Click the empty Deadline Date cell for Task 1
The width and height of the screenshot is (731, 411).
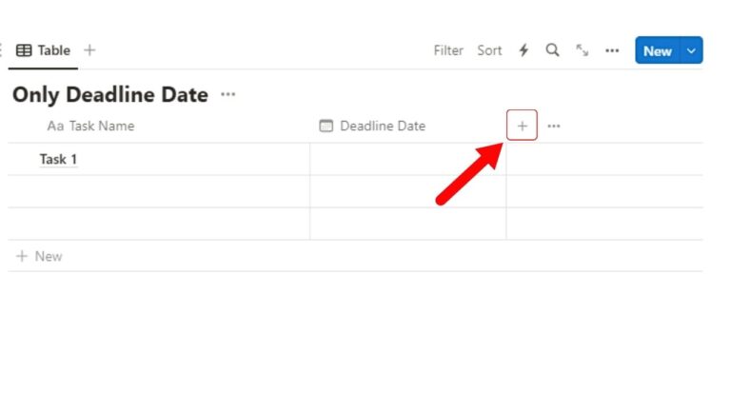[408, 159]
